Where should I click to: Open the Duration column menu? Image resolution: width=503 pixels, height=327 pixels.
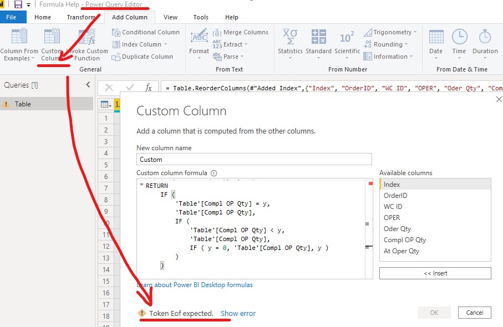[485, 44]
